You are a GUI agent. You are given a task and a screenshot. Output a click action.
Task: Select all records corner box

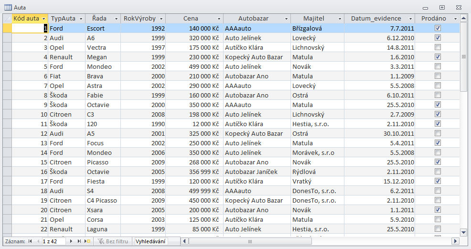tap(7, 19)
